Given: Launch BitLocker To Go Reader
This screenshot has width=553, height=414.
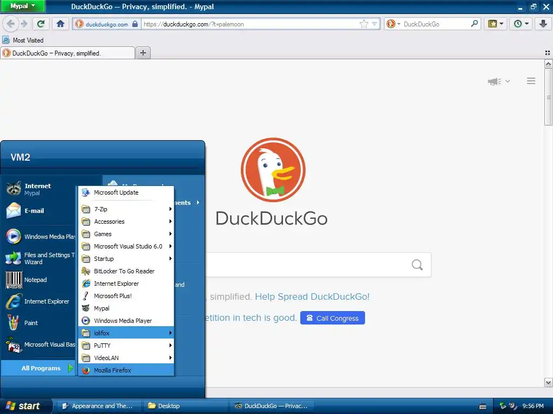Looking at the screenshot, I should click(126, 271).
